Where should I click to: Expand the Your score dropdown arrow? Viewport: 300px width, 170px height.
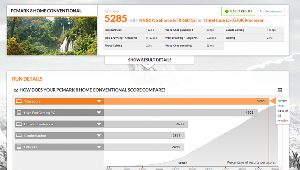pyautogui.click(x=99, y=101)
